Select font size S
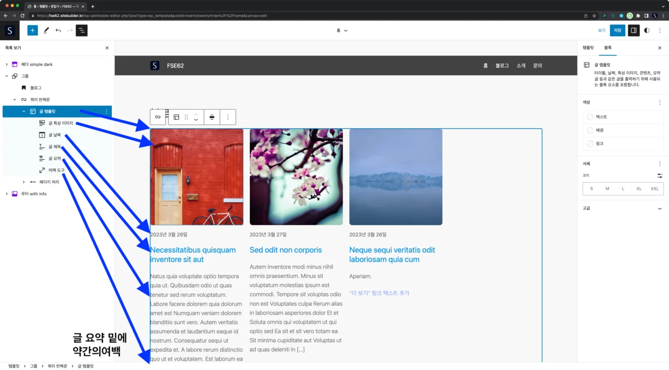Screen dimensions: 669x370 point(592,189)
